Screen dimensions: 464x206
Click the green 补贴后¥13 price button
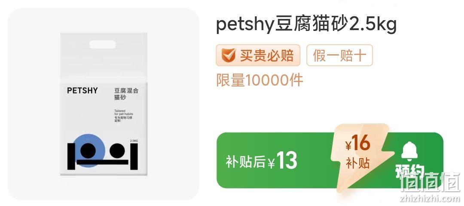pyautogui.click(x=330, y=160)
